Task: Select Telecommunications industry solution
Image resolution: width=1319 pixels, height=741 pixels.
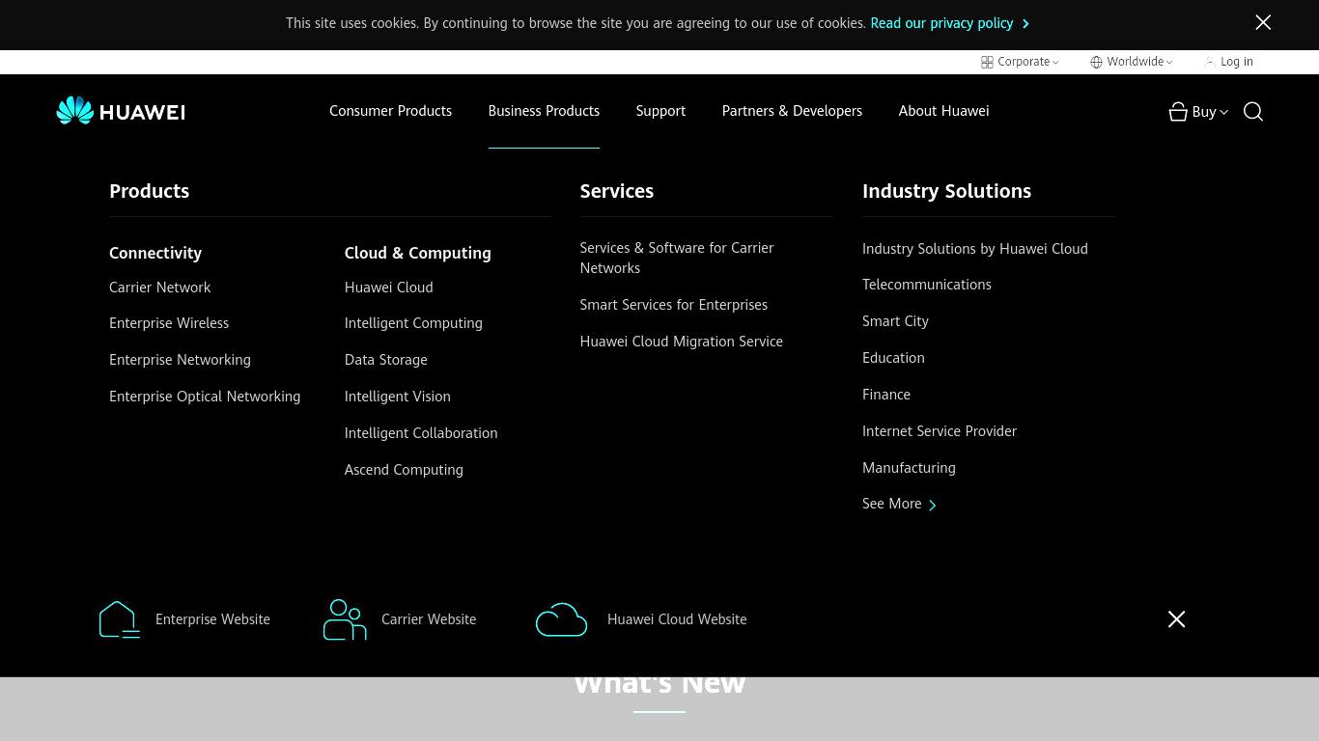Action: 926,285
